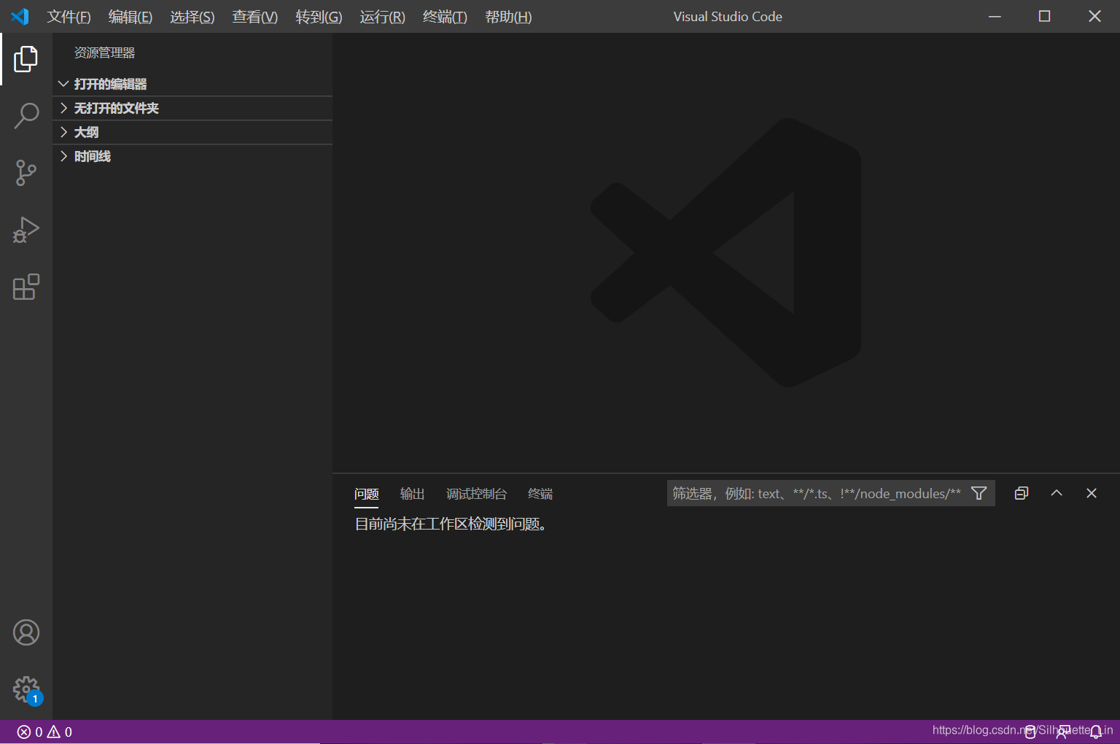
Task: Open the 终端(T) menu
Action: click(x=445, y=17)
